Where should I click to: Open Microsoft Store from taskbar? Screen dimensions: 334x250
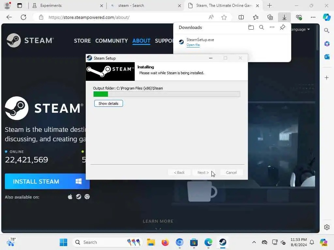(194, 242)
